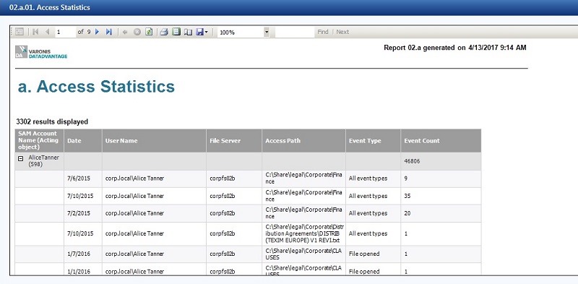Select the date 1/7/2016
578x284 pixels.
pos(78,254)
